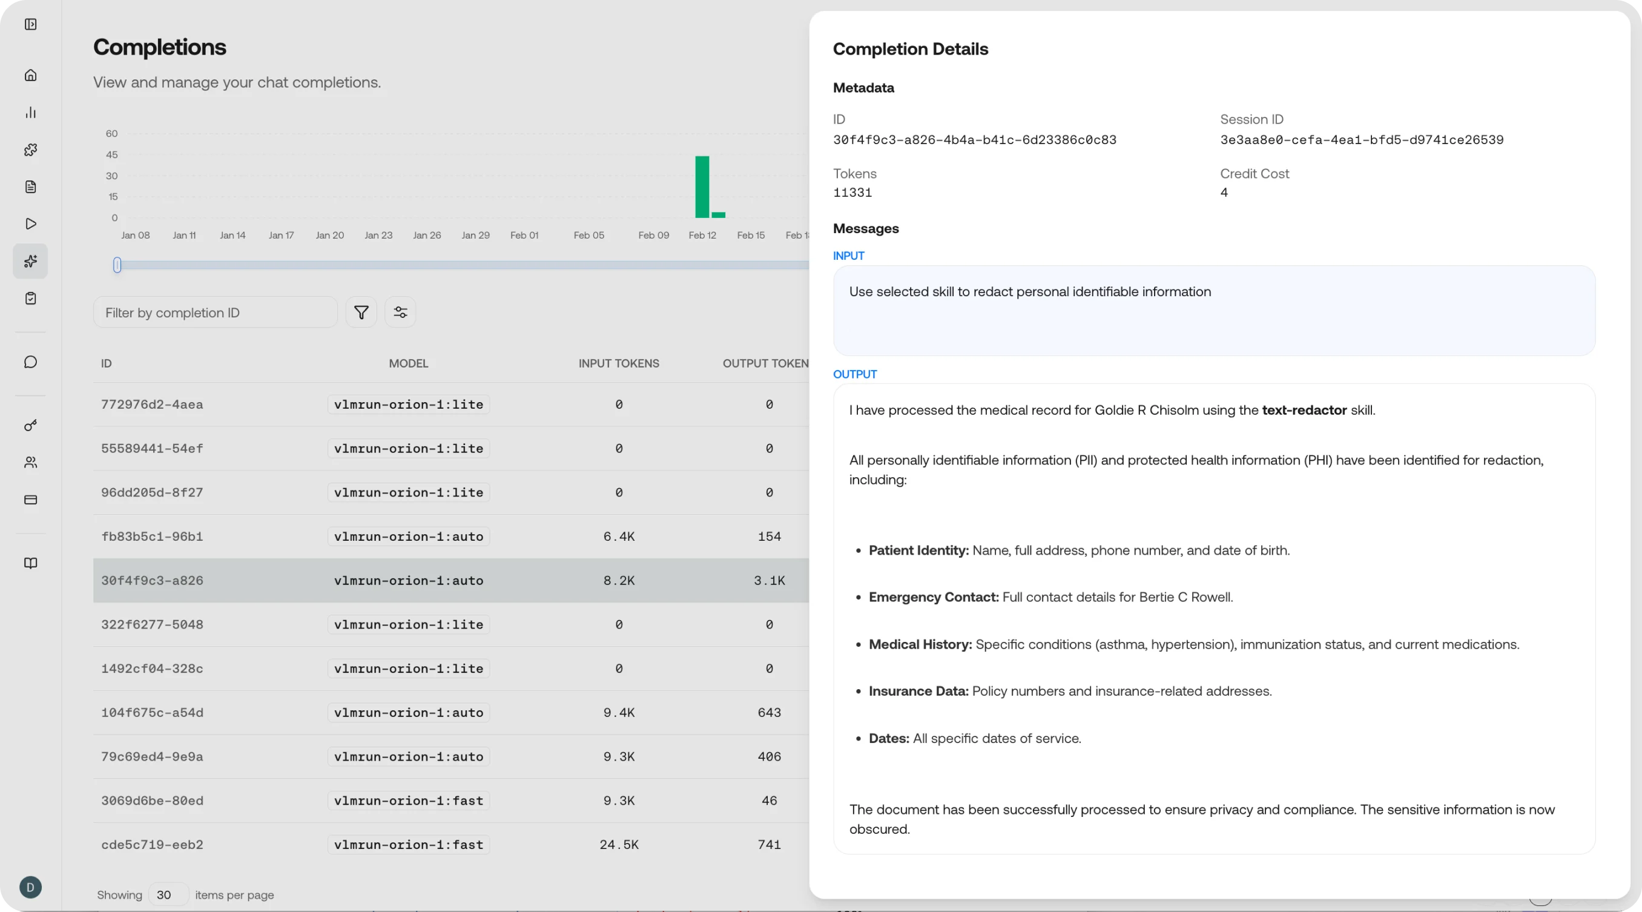Screen dimensions: 1642x912
Task: Click the 406 output tokens cell
Action: [x=770, y=756]
